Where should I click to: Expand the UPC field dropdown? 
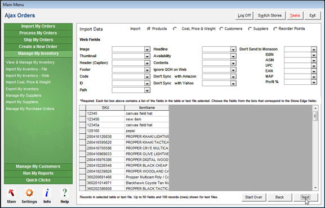click(314, 66)
